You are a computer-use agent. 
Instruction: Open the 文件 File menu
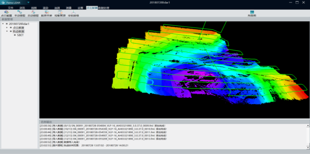click(x=11, y=8)
